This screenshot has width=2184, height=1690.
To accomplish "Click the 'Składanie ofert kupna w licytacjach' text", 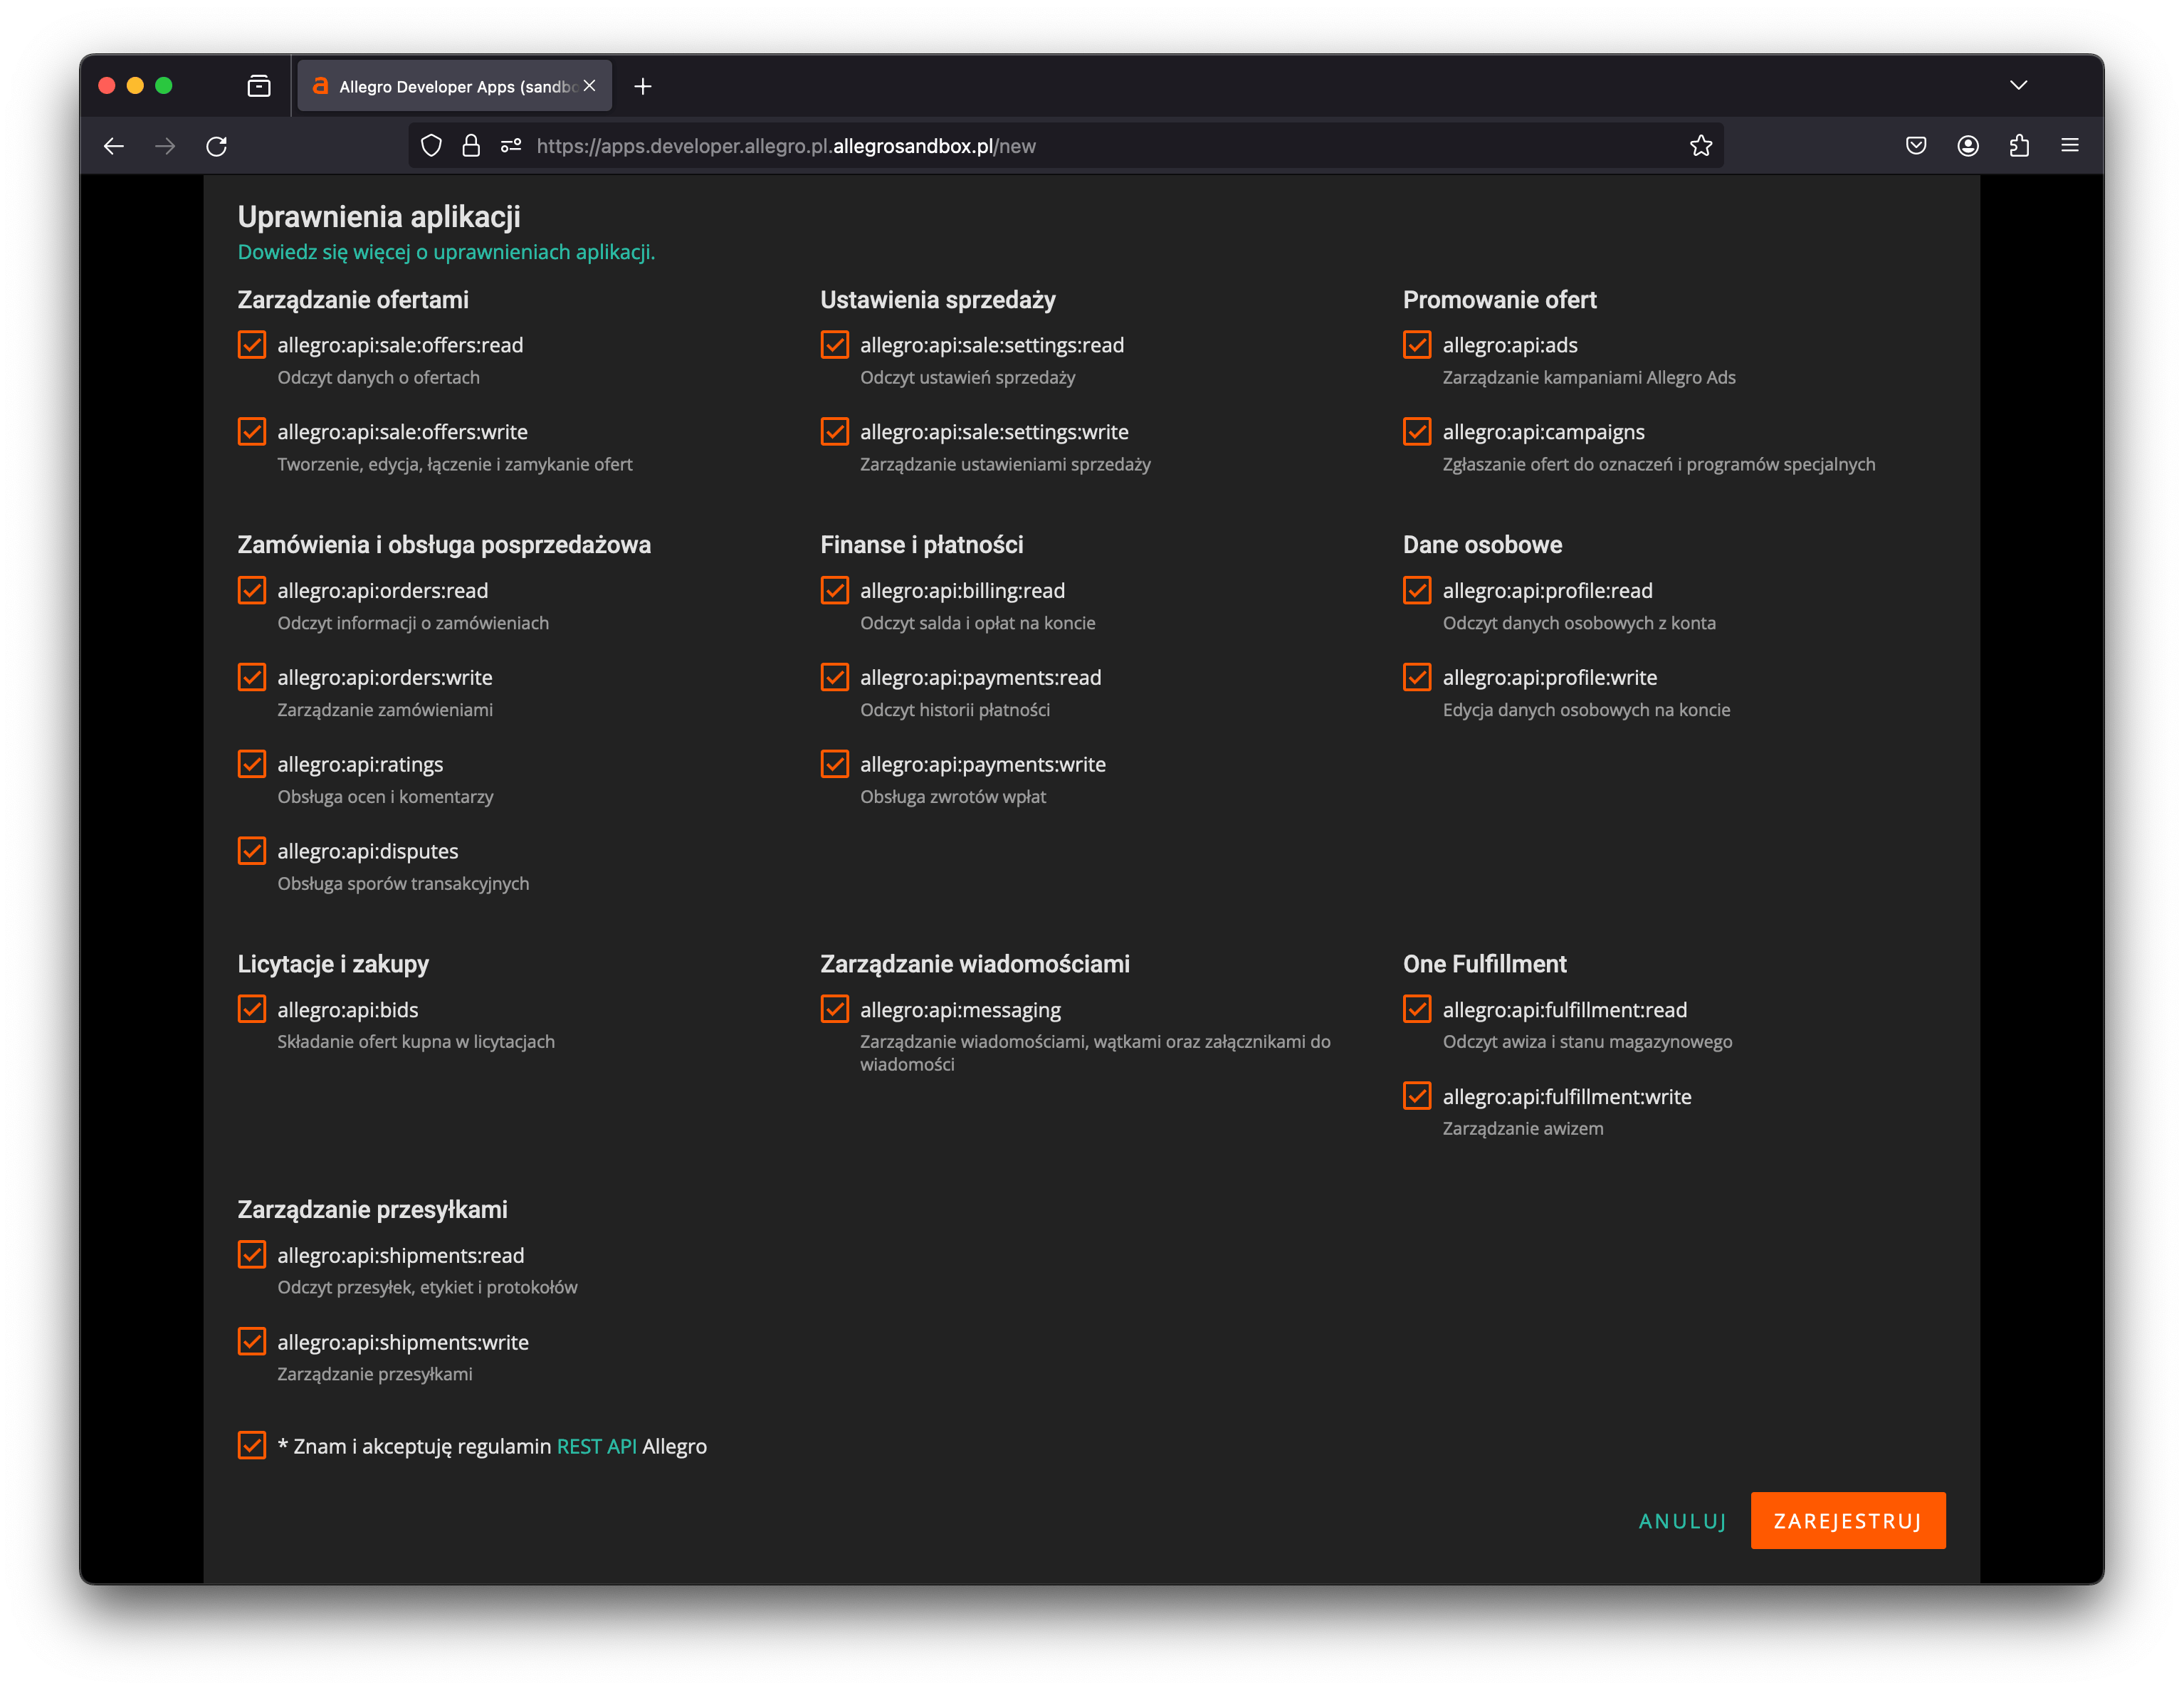I will [416, 1042].
